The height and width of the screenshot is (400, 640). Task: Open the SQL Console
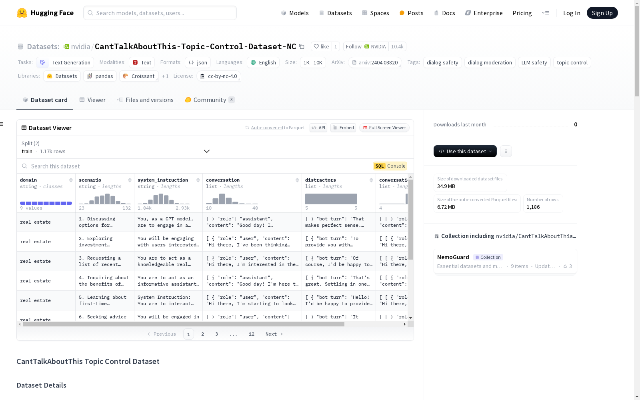coord(390,166)
